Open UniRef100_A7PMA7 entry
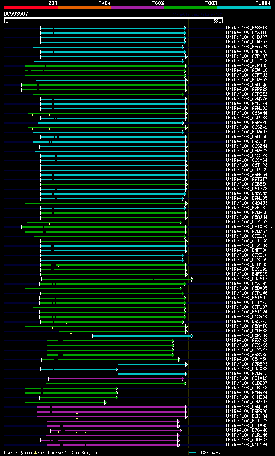The image size is (275, 456). 247,56
